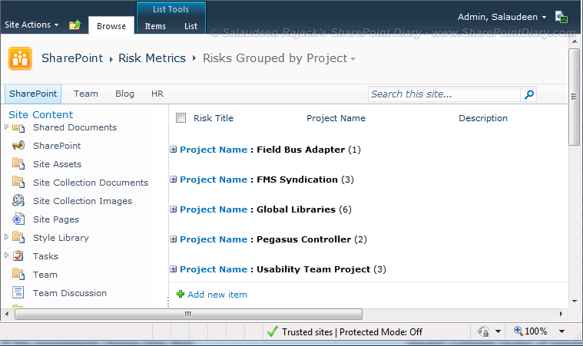Click the Style Library folder icon

[18, 238]
